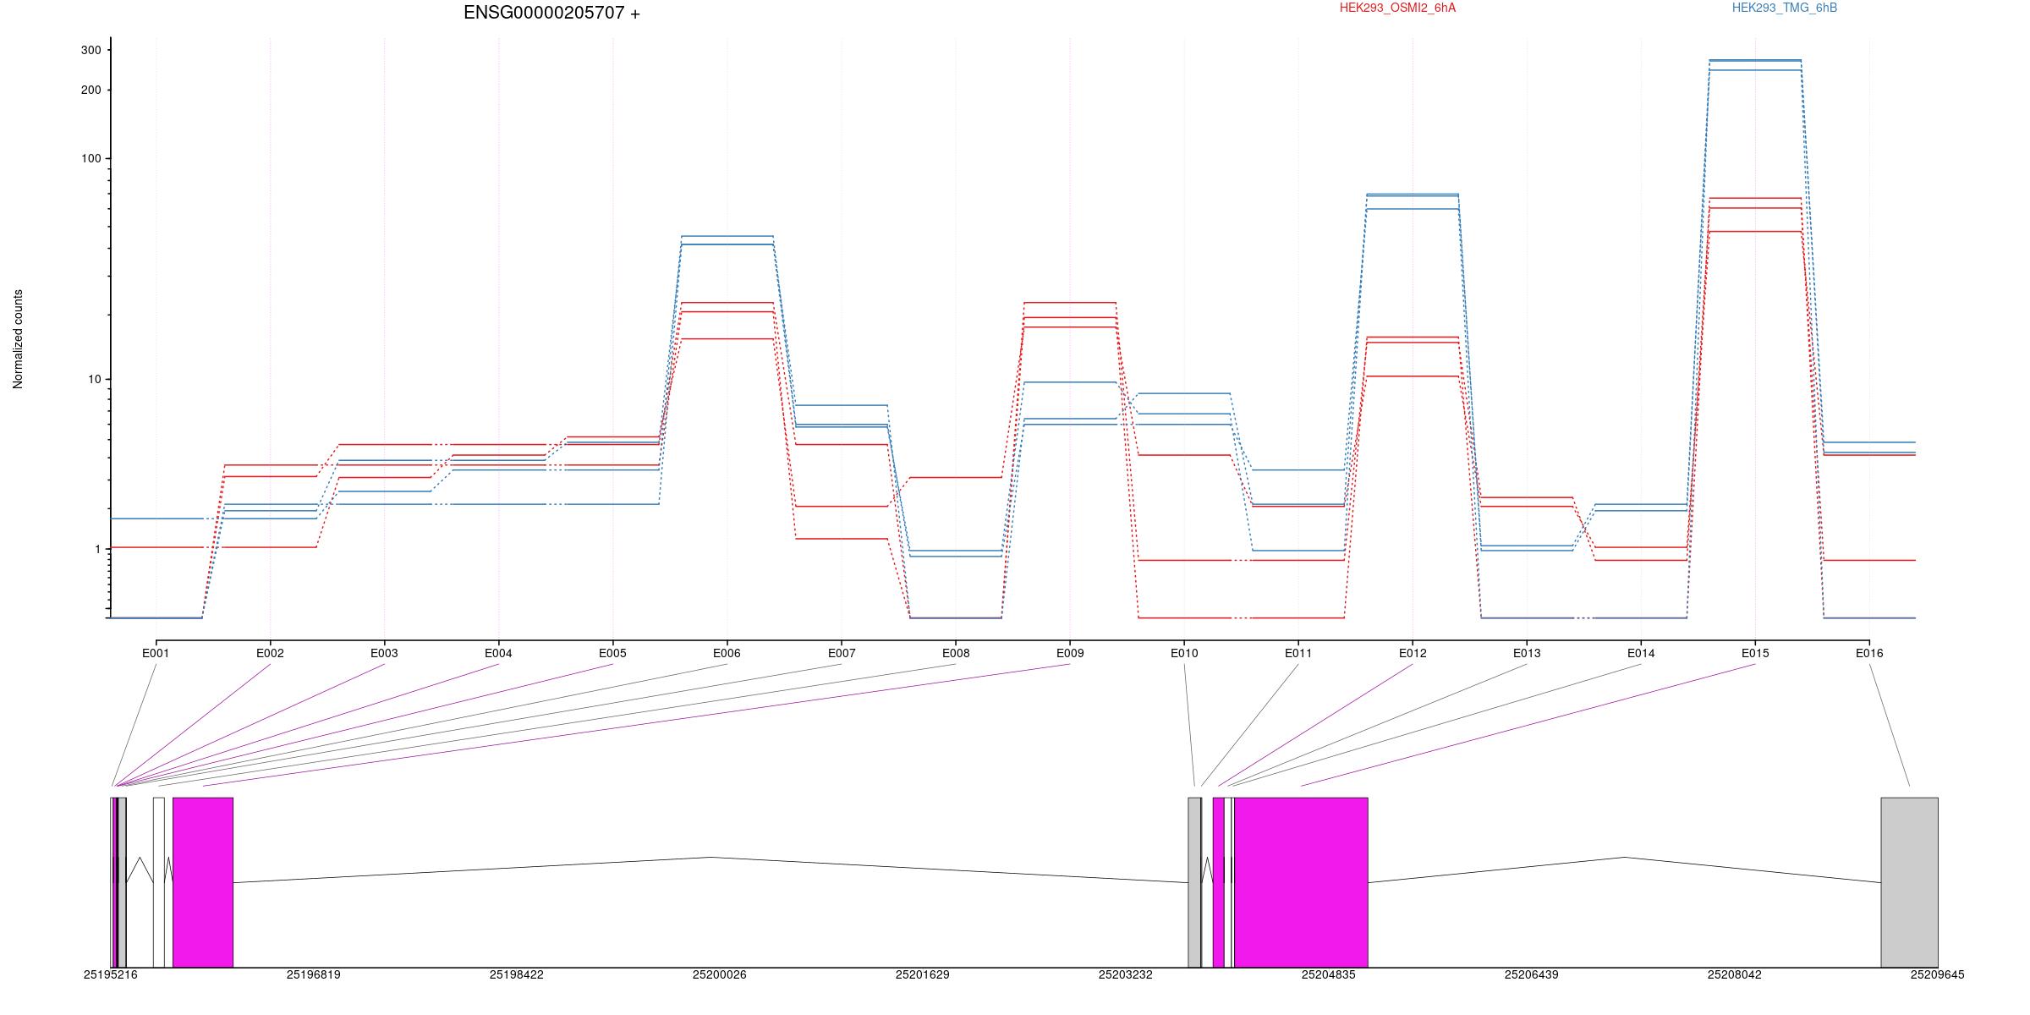Select exon label E008
Screen dimensions: 2030x1015
(956, 653)
